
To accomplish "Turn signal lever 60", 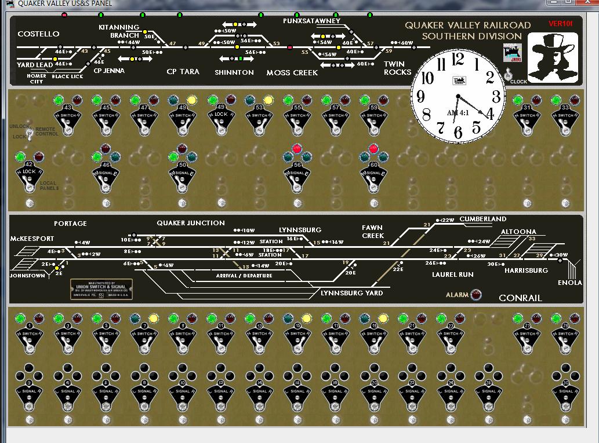I will 373,177.
